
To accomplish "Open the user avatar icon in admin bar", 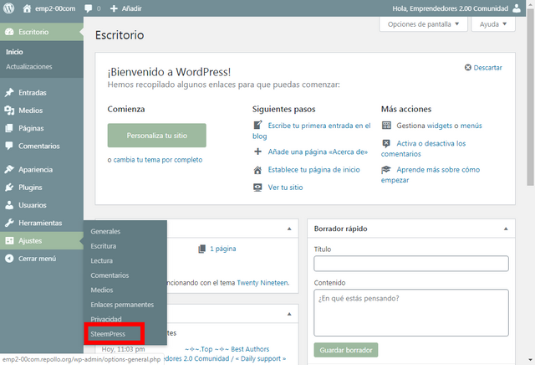I will click(x=517, y=8).
